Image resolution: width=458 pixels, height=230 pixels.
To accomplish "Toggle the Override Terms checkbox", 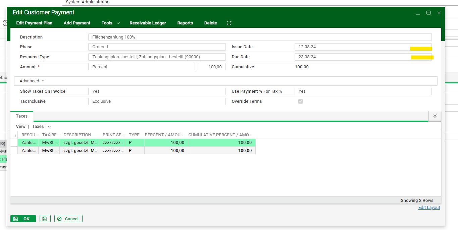I will tap(300, 101).
